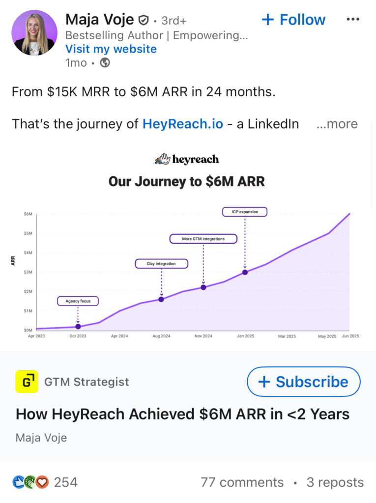Open Maja Voje's profile photo
Image resolution: width=376 pixels, height=503 pixels.
click(34, 33)
